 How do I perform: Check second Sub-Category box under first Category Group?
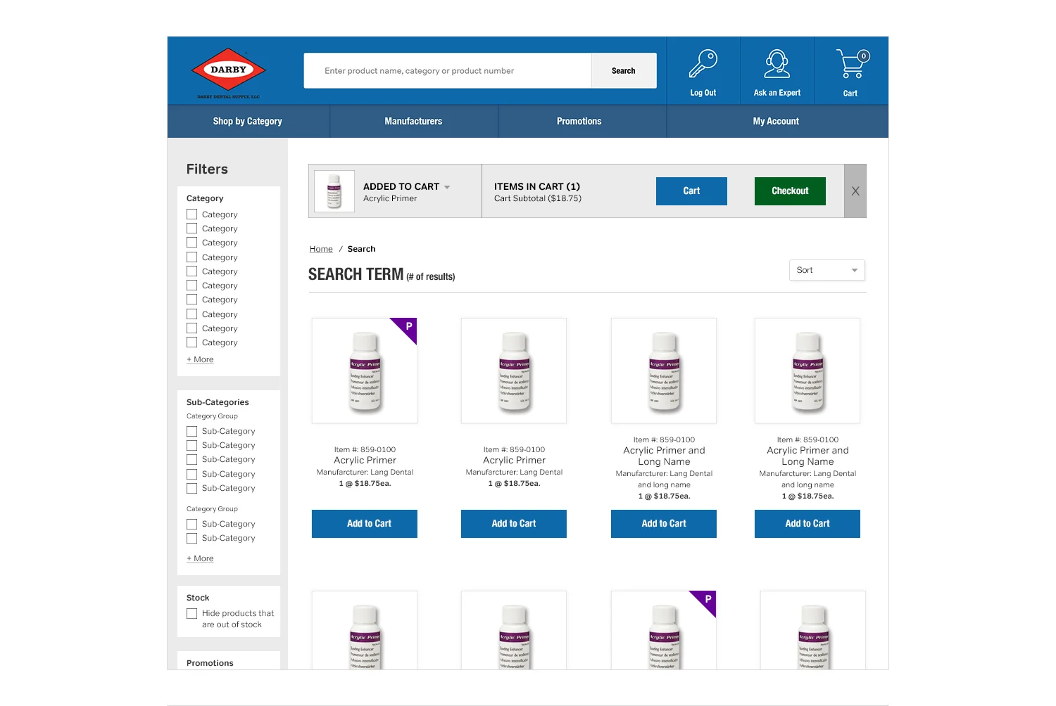[191, 445]
